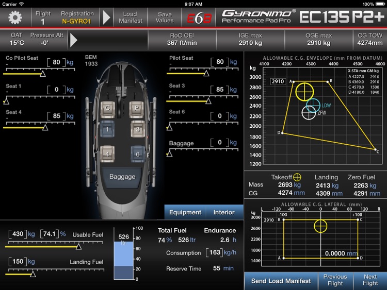Edit the Baggage weight field
This screenshot has height=290, width=387.
tap(220, 142)
